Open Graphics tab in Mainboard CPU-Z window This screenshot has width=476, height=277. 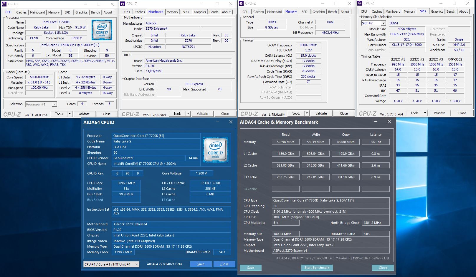point(200,12)
